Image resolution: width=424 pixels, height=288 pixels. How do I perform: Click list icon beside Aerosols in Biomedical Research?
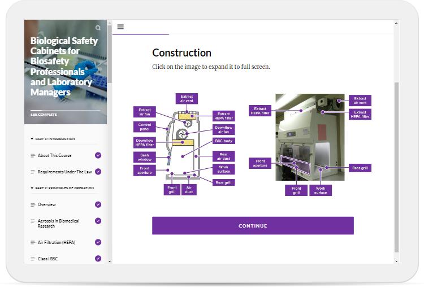[x=33, y=221]
